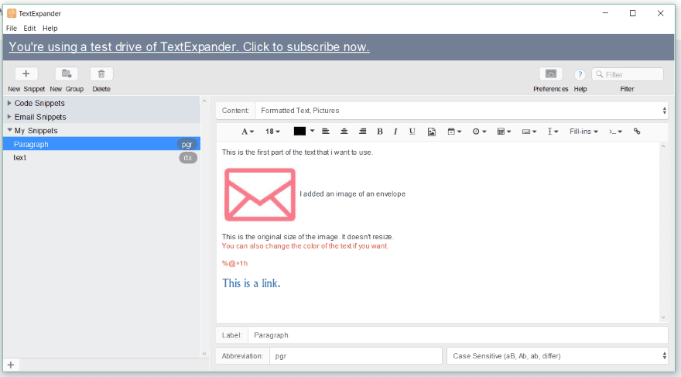
Task: Open the time macro clock menu
Action: [480, 131]
